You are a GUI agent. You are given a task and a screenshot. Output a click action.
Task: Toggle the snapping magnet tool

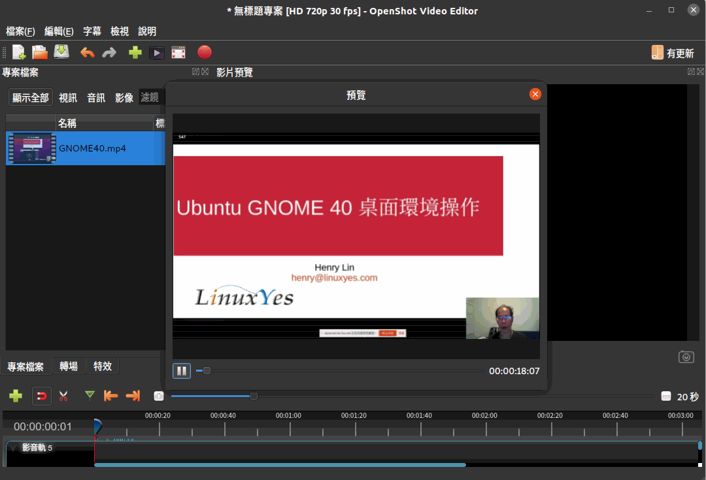point(41,396)
